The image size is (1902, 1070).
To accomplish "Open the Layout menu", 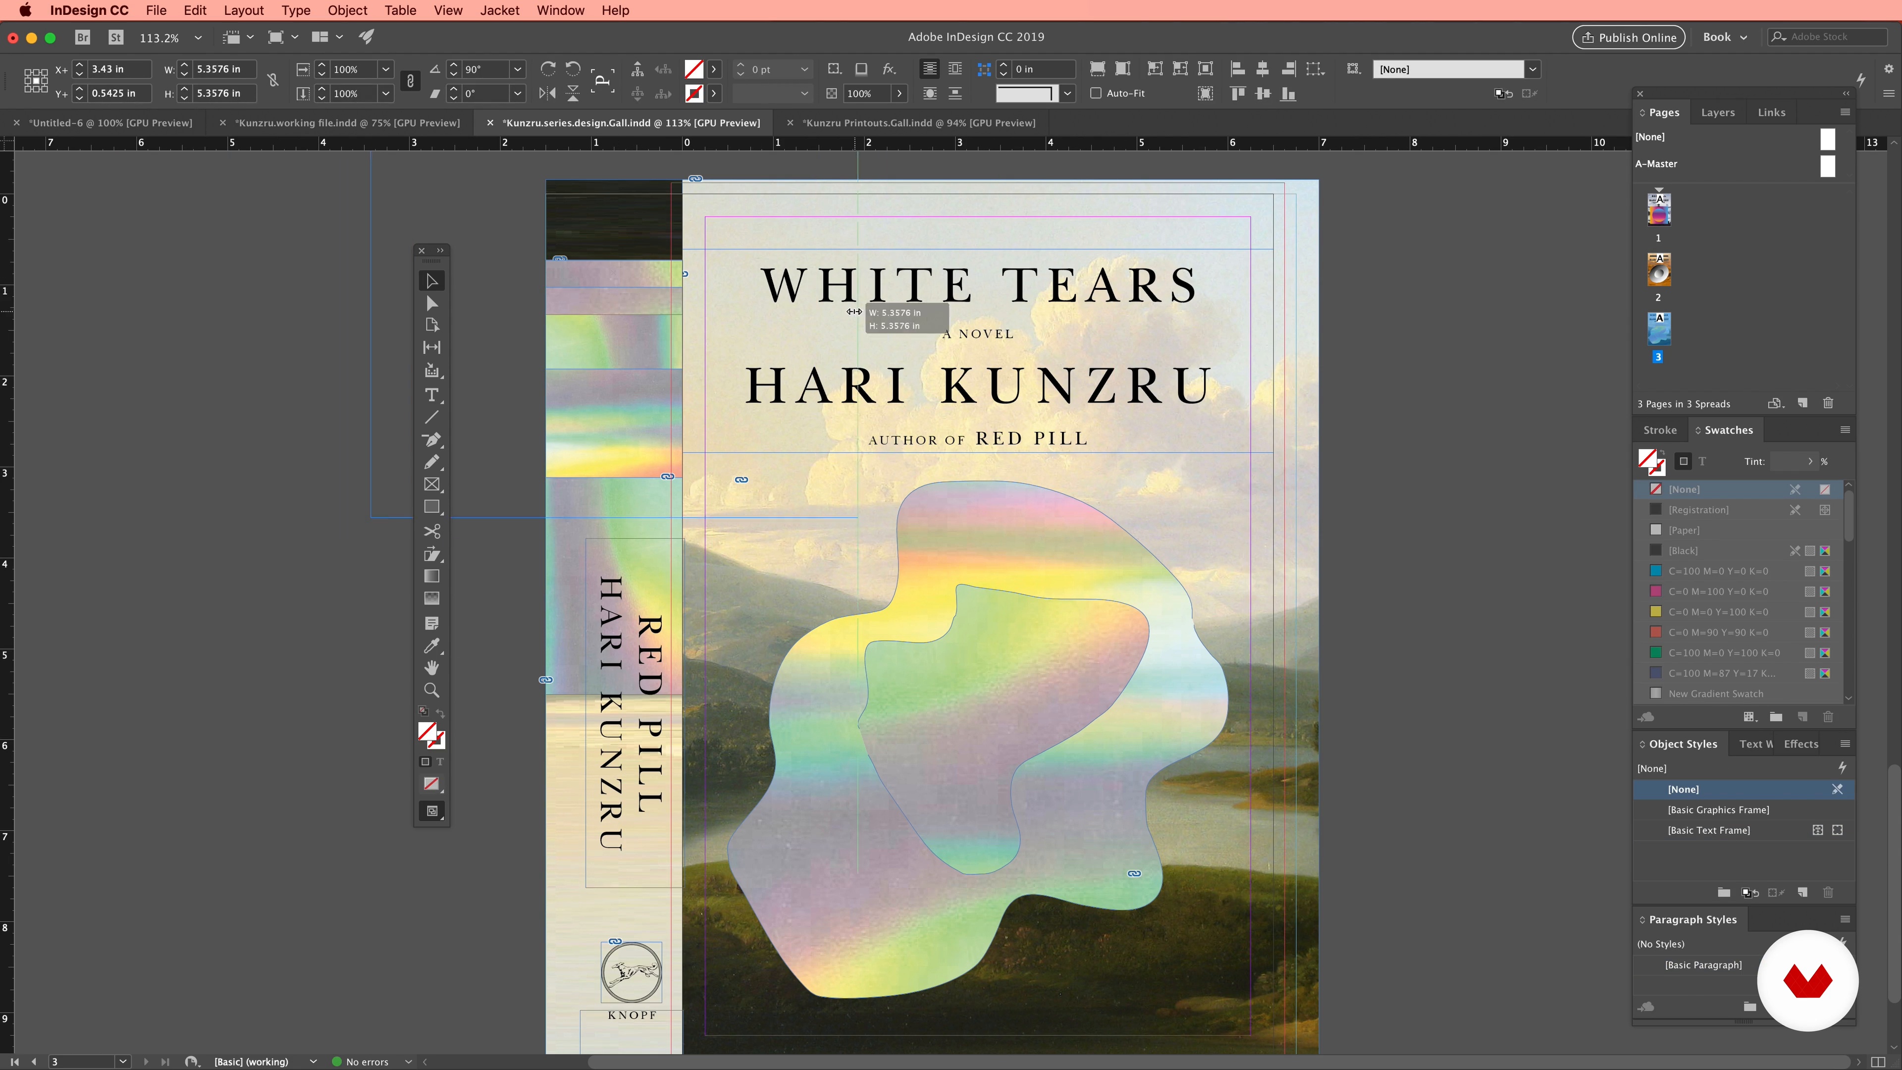I will [244, 10].
